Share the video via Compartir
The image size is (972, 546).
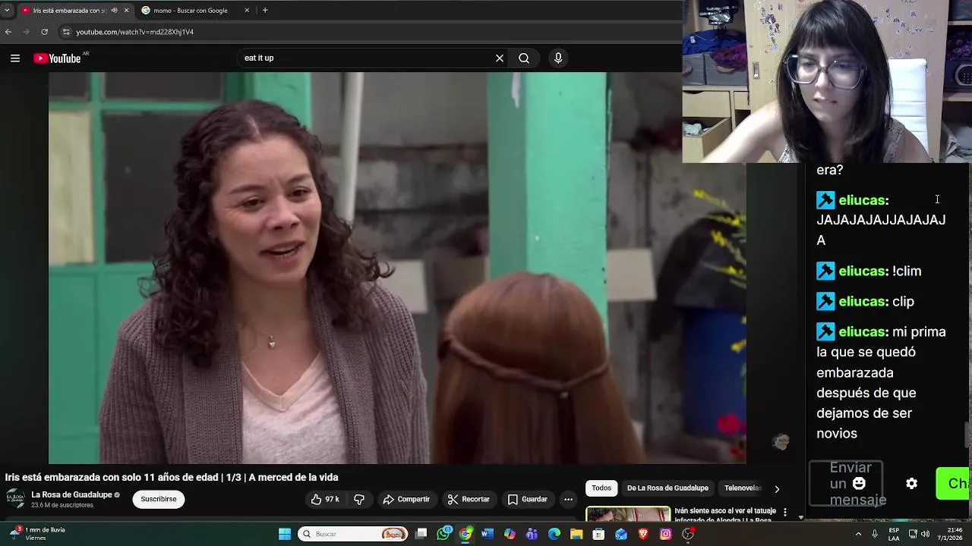(x=406, y=499)
